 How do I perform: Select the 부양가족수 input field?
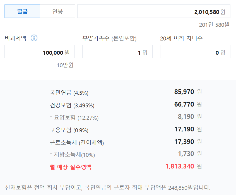[x=117, y=52]
